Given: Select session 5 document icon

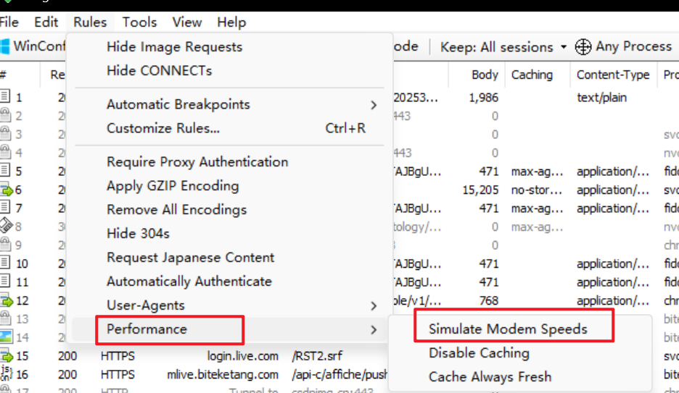Looking at the screenshot, I should click(x=5, y=170).
